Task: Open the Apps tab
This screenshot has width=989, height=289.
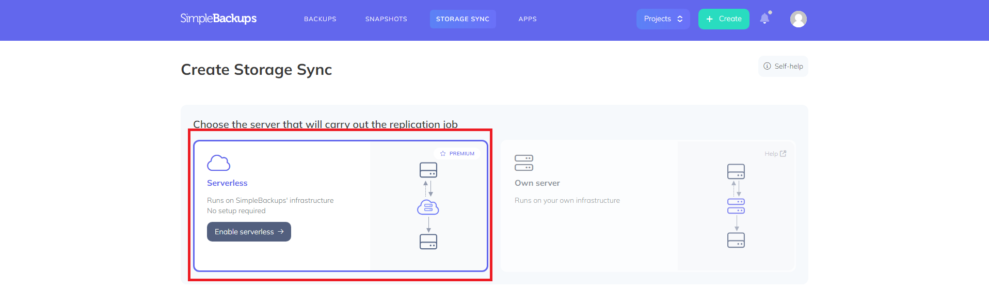Action: click(x=528, y=19)
